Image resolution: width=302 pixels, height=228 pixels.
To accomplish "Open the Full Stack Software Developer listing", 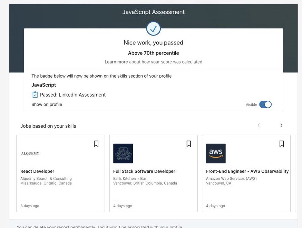I will (144, 171).
